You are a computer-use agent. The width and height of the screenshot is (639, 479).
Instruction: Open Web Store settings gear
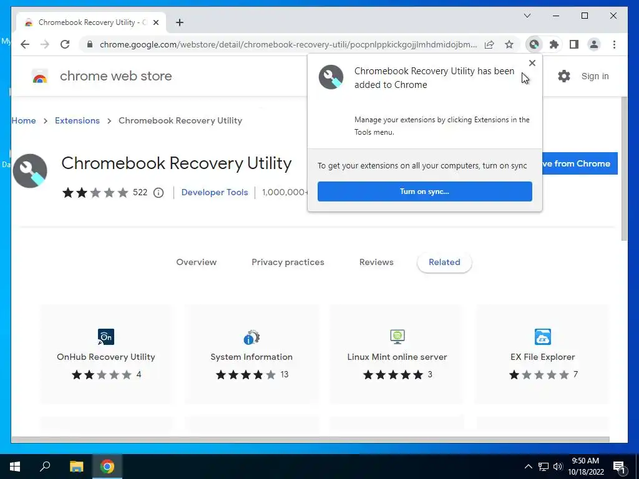coord(564,76)
